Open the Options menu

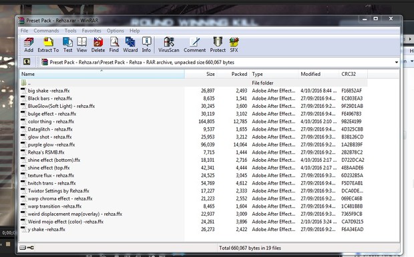(x=115, y=31)
